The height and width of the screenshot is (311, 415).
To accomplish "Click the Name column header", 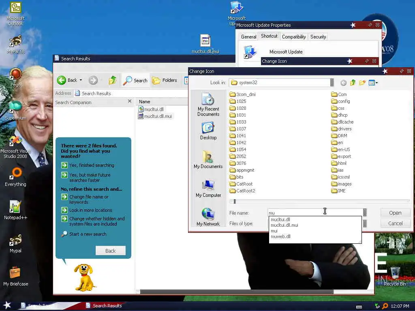I will [145, 102].
